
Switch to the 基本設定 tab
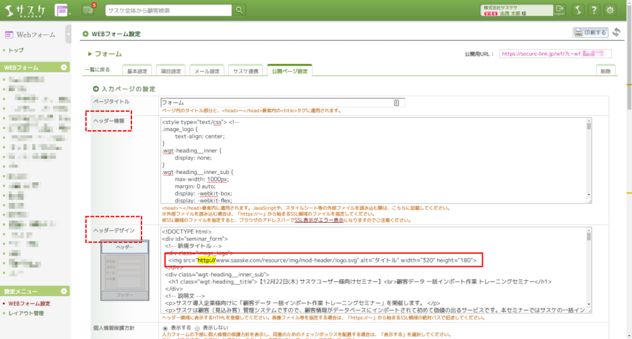137,71
